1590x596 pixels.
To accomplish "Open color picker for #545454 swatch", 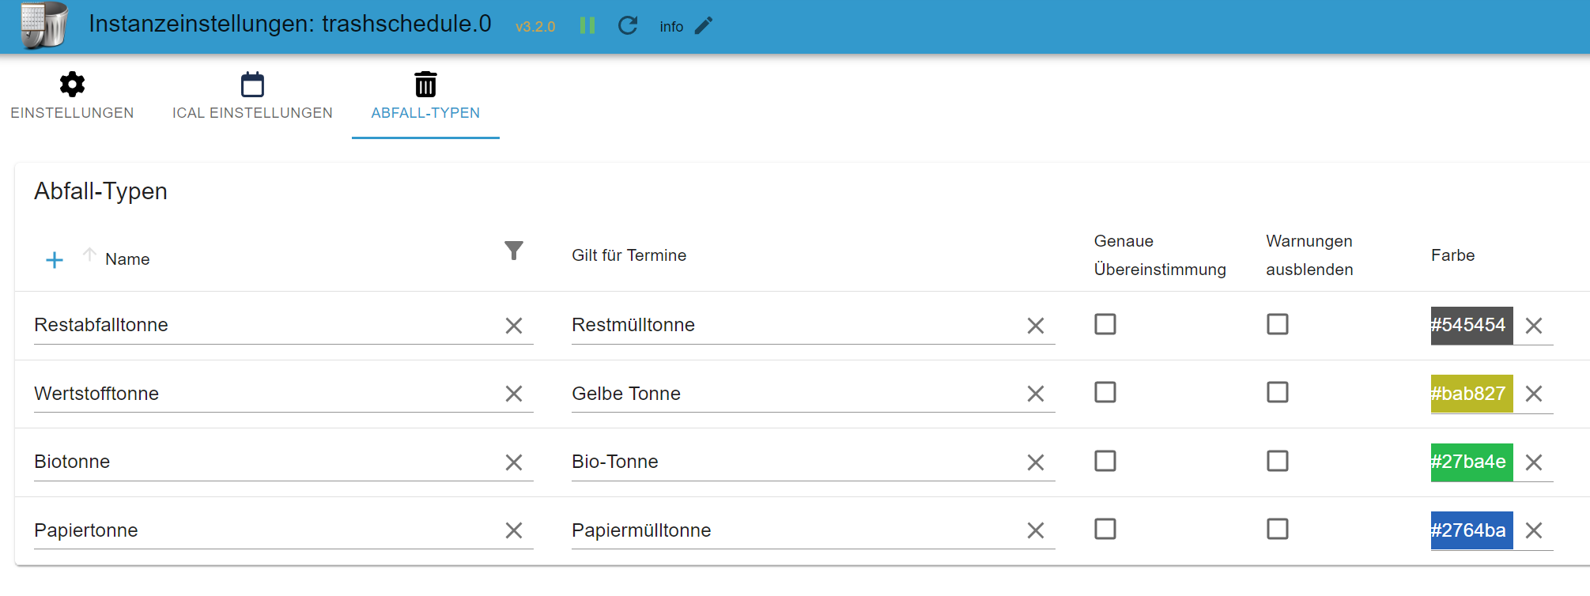I will [1471, 325].
